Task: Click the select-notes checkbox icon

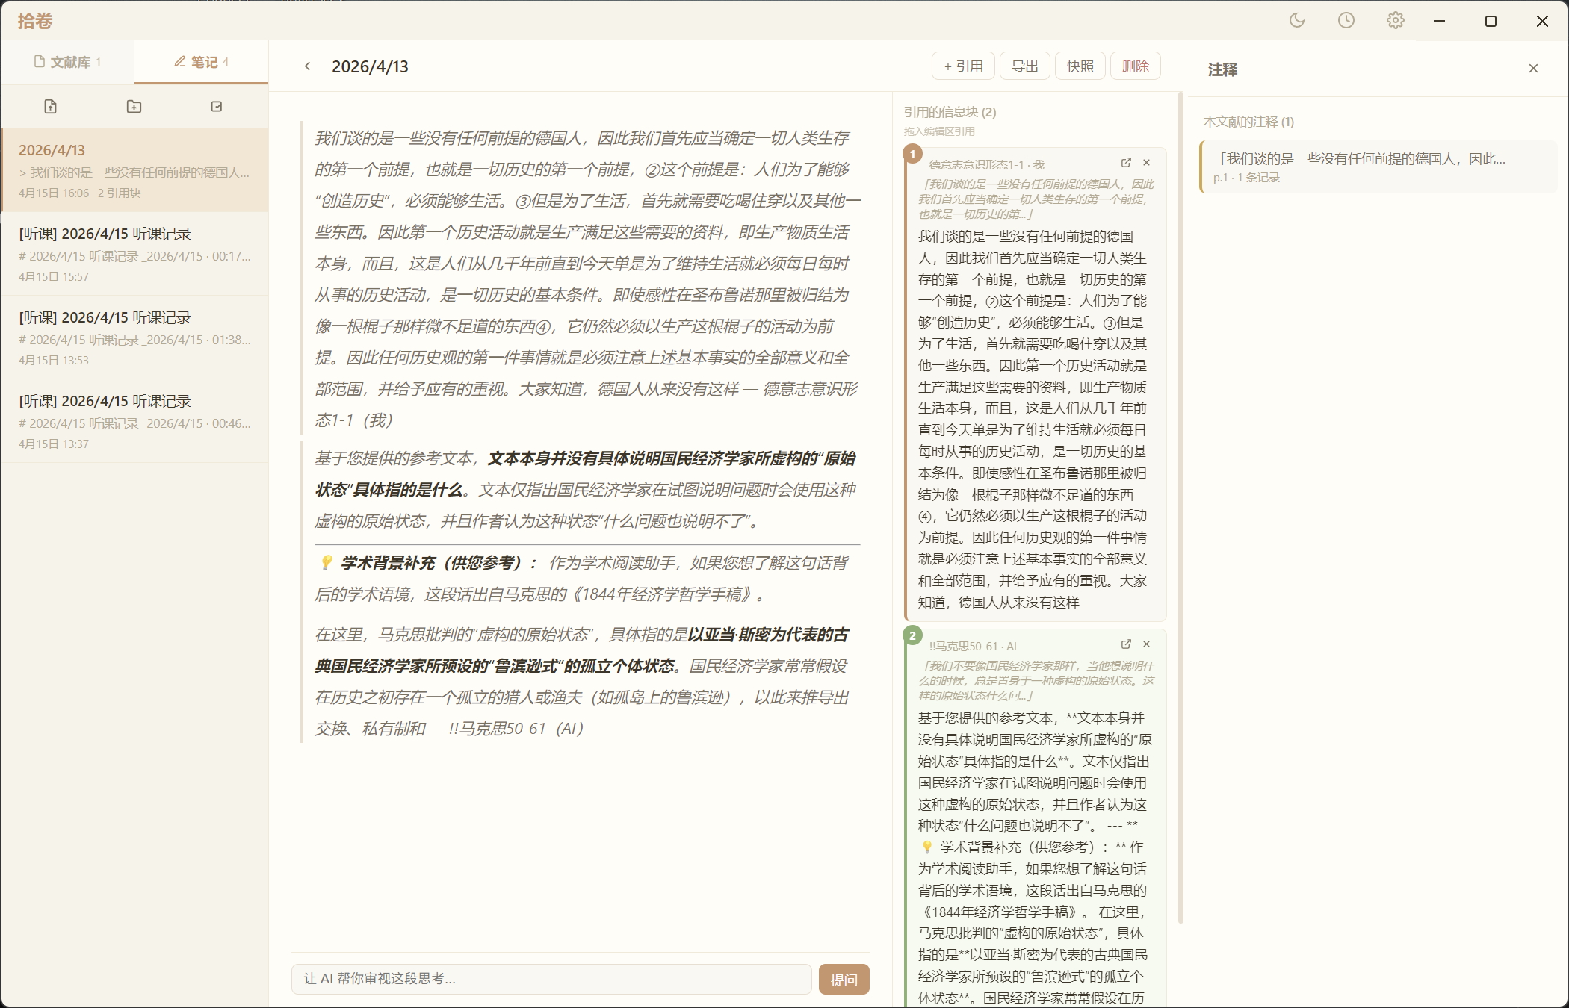Action: click(217, 107)
